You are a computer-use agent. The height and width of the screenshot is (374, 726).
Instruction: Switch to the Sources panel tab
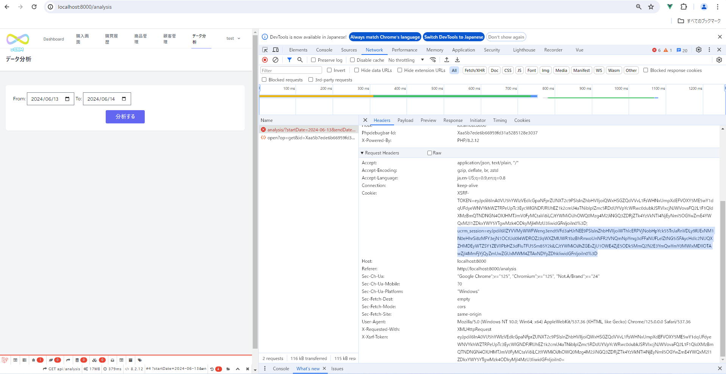click(349, 50)
